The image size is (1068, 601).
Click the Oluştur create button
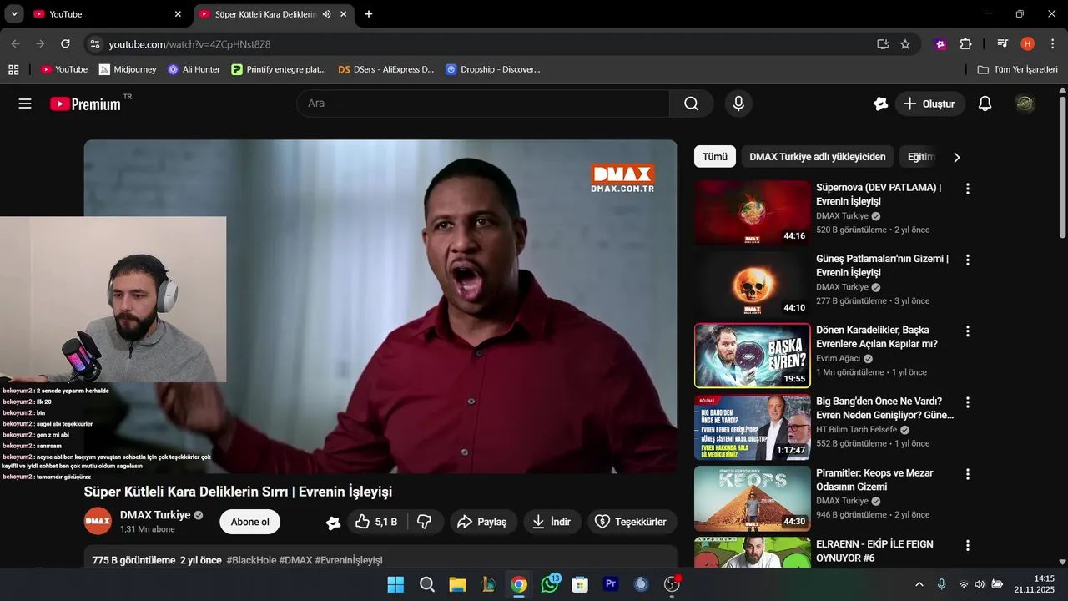click(x=929, y=104)
